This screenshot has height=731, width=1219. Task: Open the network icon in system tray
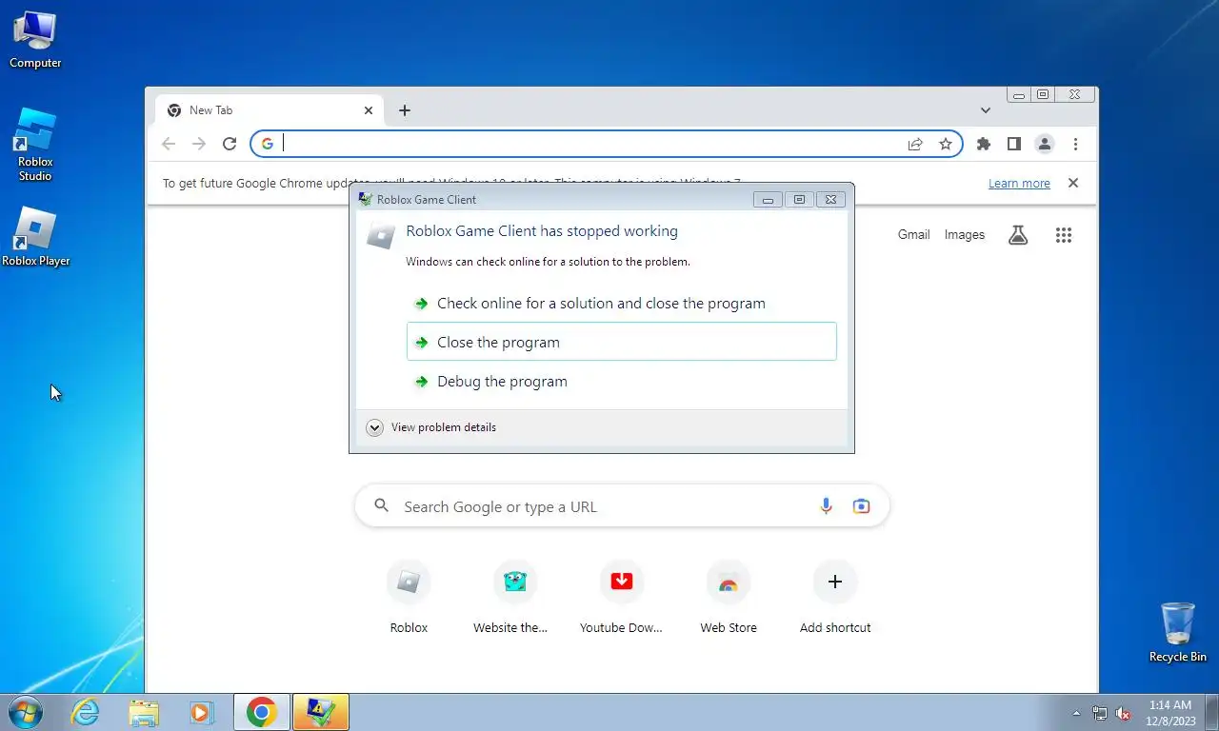tap(1100, 713)
